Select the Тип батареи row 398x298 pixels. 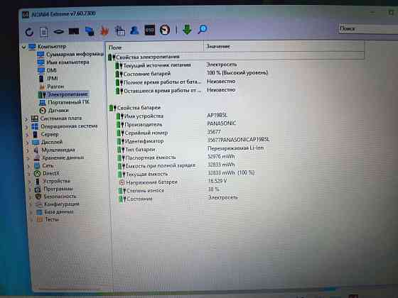[140, 150]
